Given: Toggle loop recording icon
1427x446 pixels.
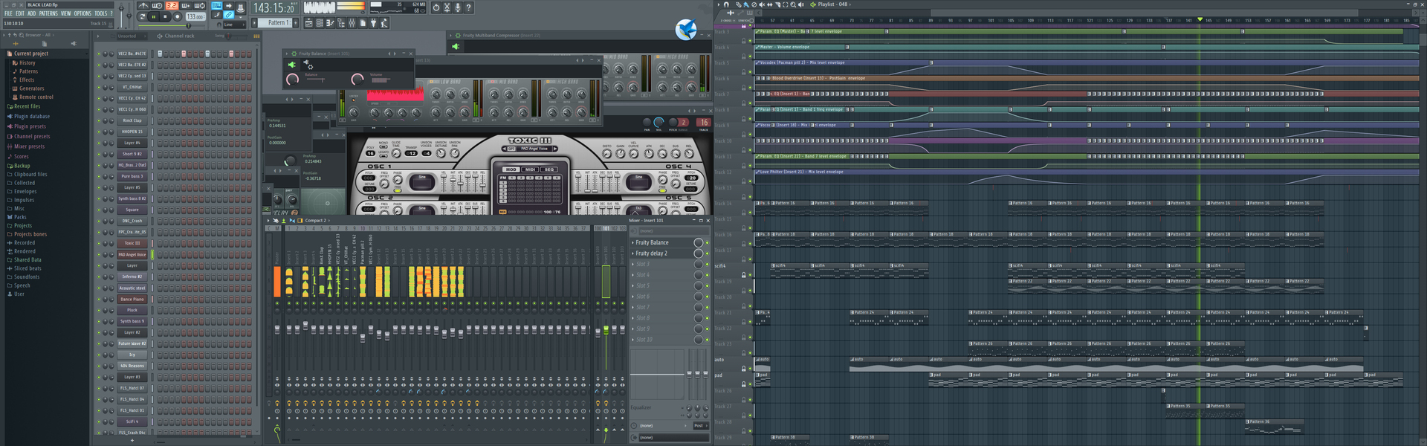Looking at the screenshot, I should point(200,6).
